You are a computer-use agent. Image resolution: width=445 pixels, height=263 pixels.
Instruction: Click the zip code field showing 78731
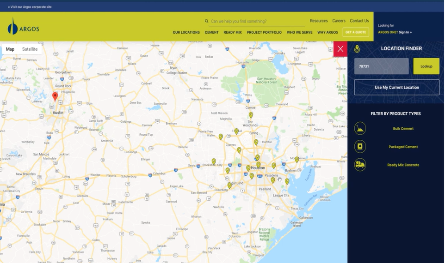[x=382, y=66]
